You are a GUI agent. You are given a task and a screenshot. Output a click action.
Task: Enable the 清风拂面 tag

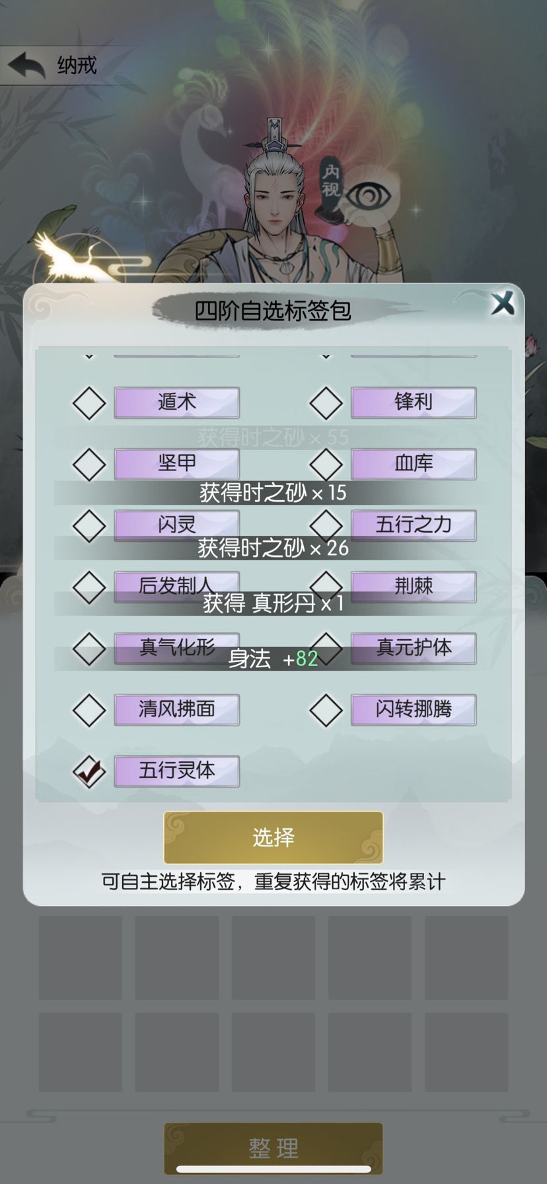click(x=89, y=709)
